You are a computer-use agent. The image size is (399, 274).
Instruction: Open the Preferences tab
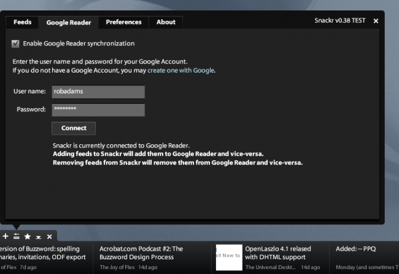tap(123, 22)
